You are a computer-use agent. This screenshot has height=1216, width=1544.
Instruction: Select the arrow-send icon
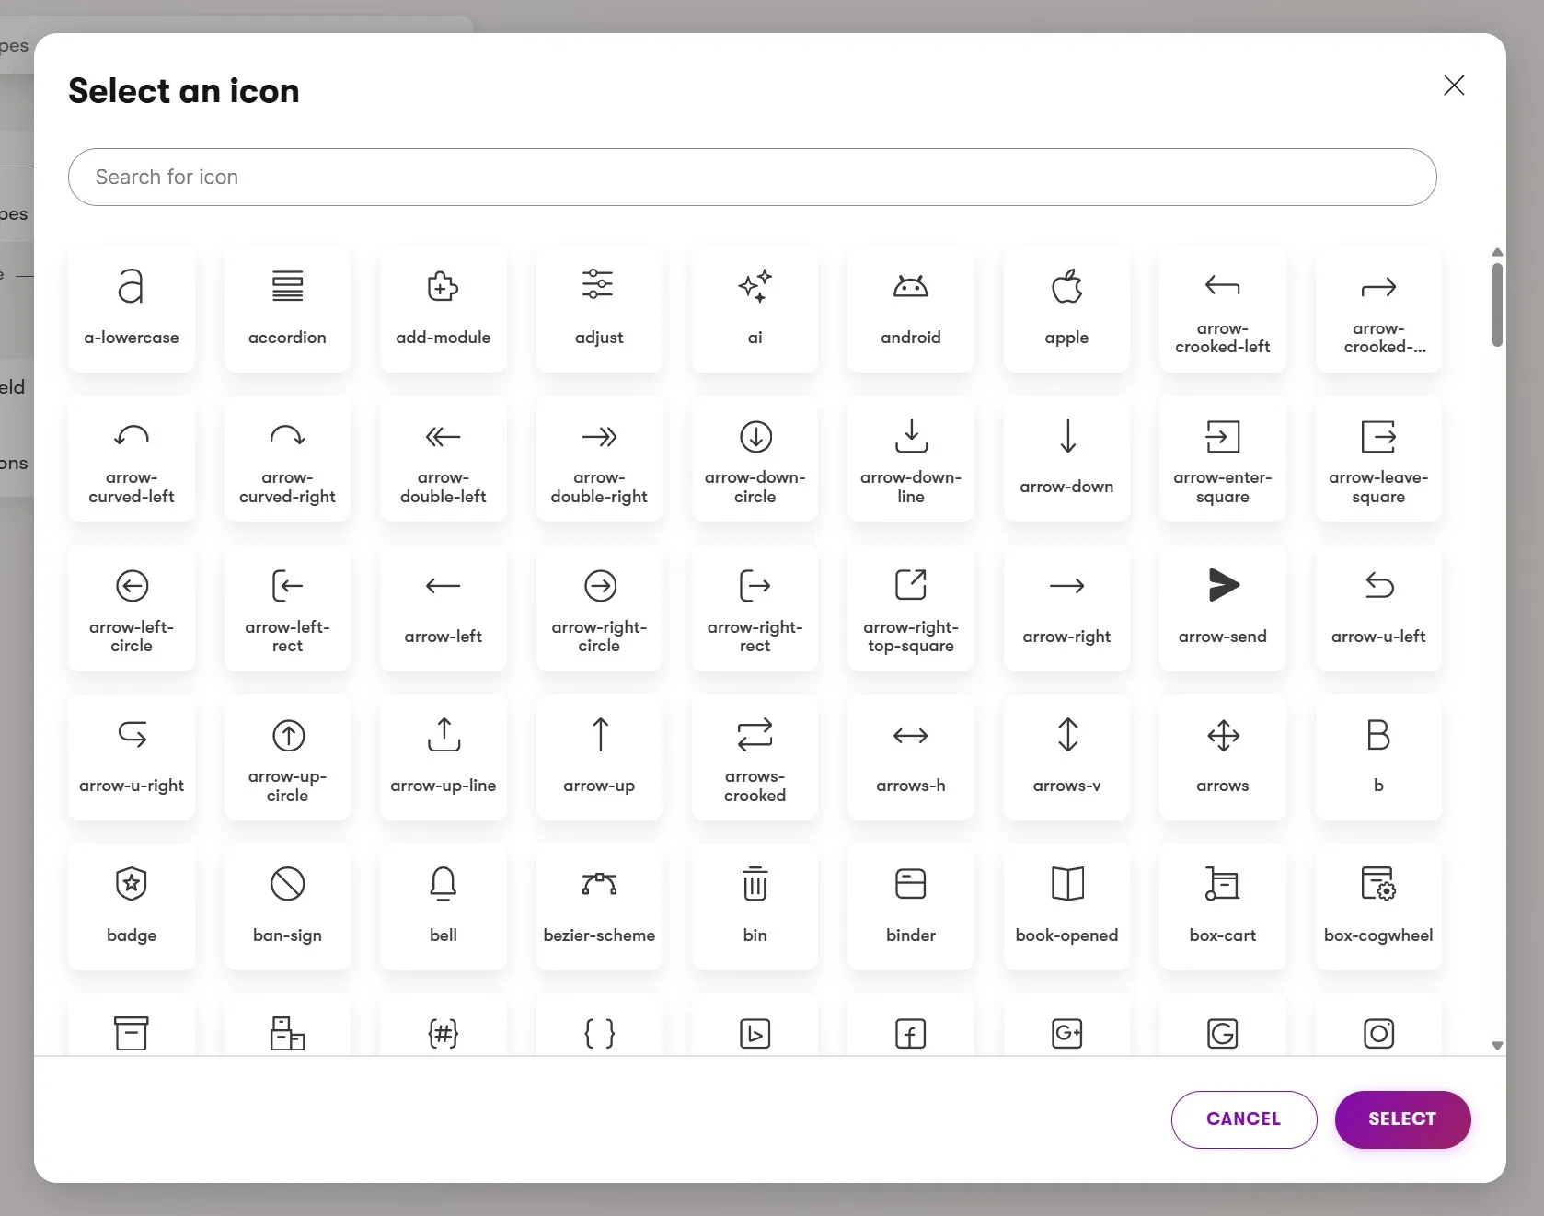(1222, 607)
